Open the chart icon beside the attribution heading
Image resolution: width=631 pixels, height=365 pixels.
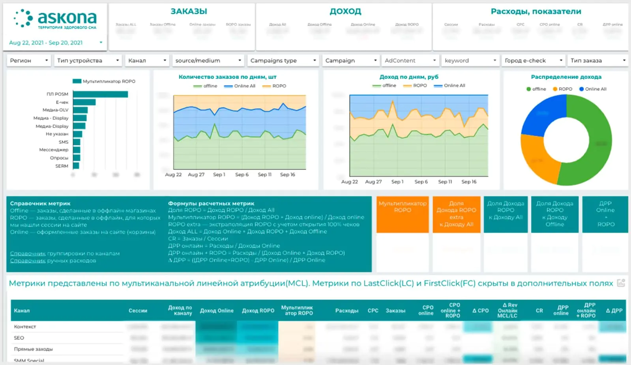tap(621, 283)
